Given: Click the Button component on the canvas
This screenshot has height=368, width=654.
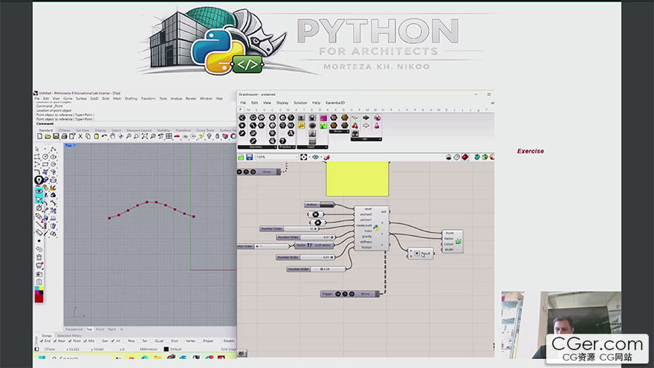Looking at the screenshot, I should coord(320,204).
